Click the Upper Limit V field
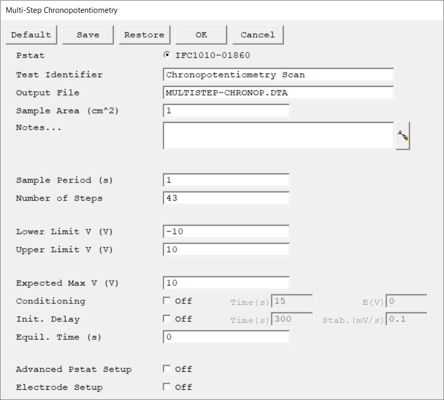 [226, 249]
